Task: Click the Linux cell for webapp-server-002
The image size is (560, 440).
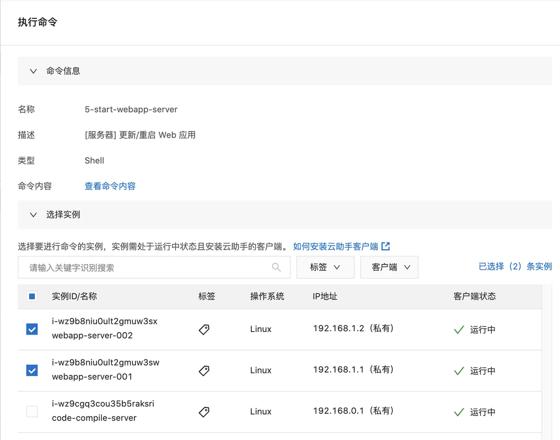Action: tap(261, 329)
